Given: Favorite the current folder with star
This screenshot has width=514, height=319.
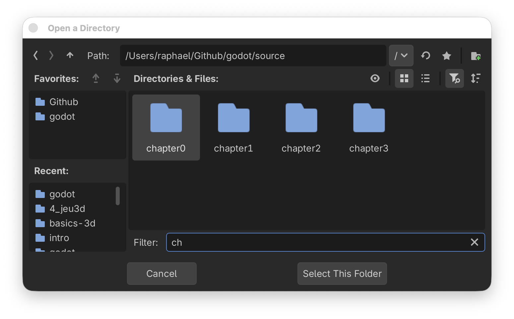Looking at the screenshot, I should [x=446, y=56].
